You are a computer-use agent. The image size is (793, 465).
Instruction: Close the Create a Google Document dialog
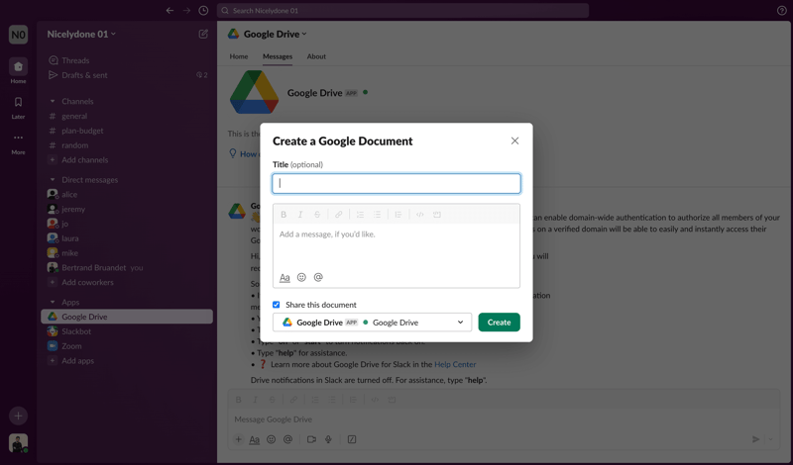[x=514, y=140]
